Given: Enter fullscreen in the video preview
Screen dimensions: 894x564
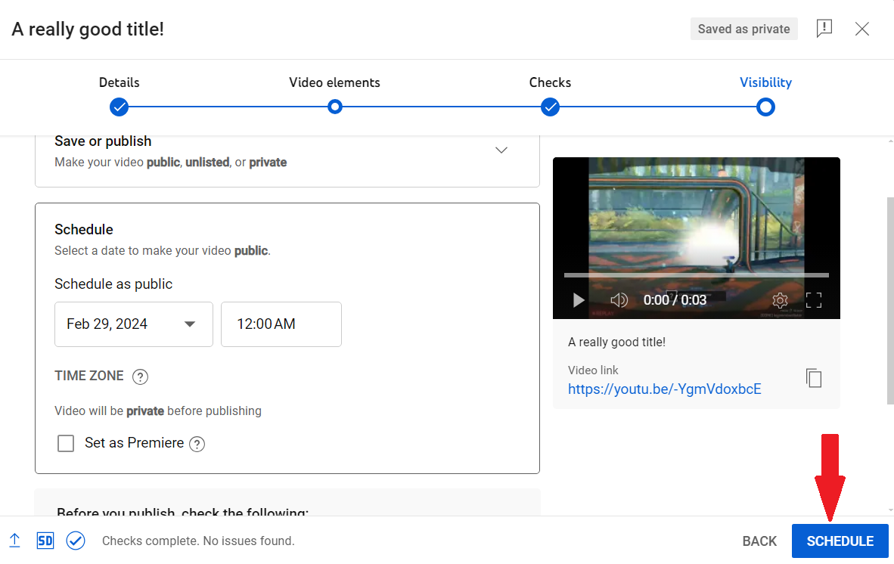Looking at the screenshot, I should (x=814, y=299).
